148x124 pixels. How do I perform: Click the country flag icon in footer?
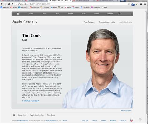pyautogui.click(x=131, y=120)
